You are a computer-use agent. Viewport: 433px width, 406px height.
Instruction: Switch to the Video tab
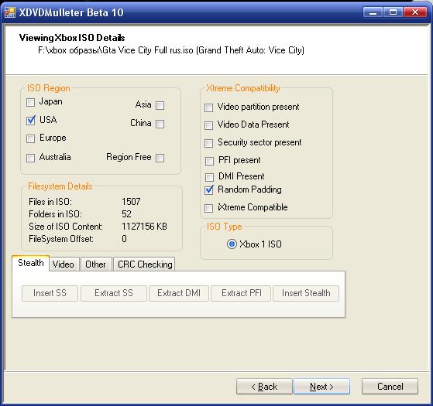pyautogui.click(x=64, y=264)
